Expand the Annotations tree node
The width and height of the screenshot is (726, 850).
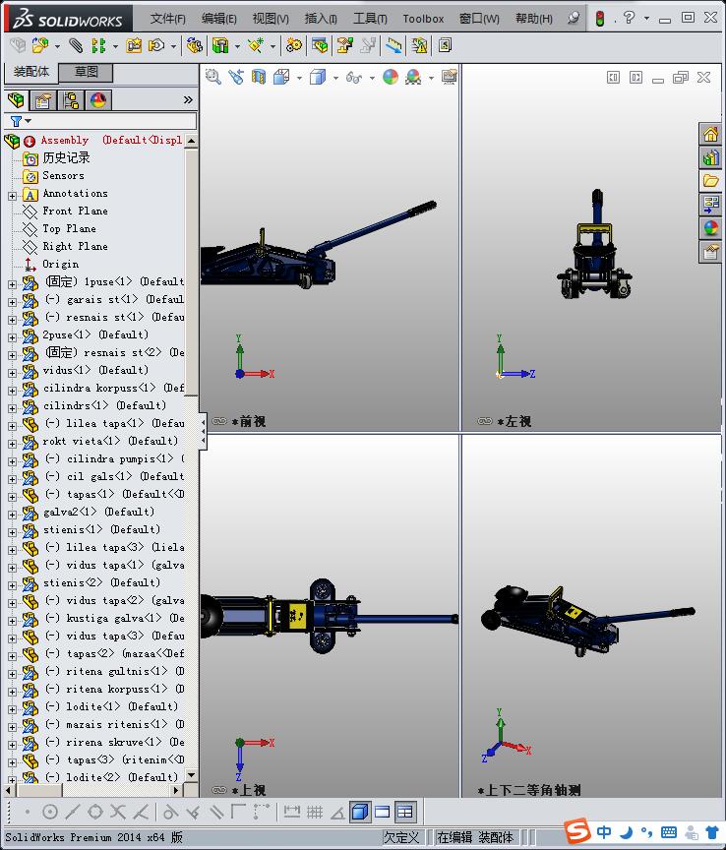pyautogui.click(x=12, y=196)
